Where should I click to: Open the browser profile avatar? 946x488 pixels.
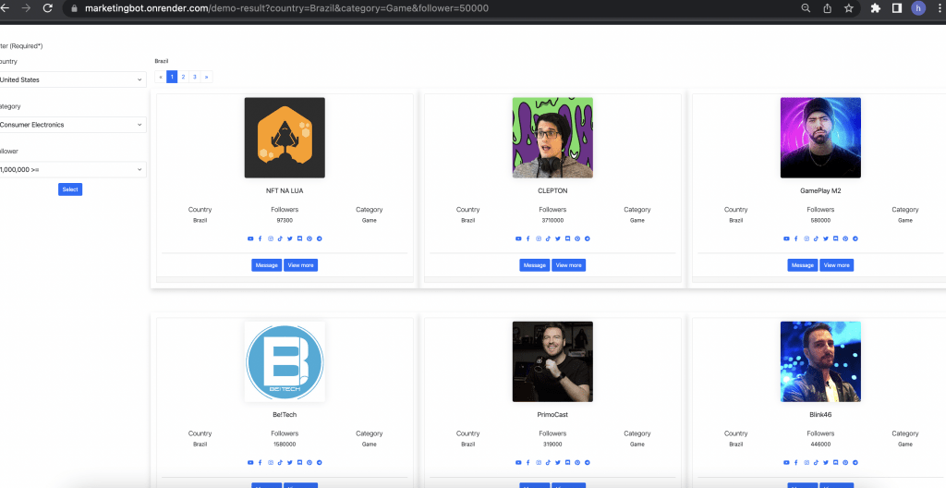point(918,8)
